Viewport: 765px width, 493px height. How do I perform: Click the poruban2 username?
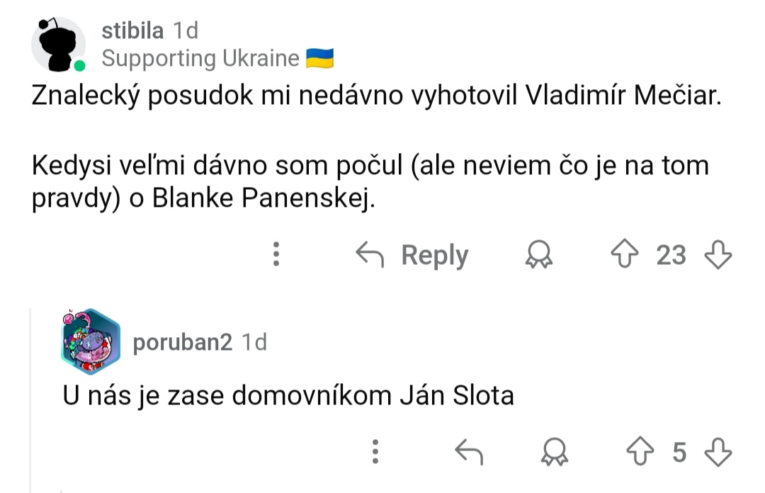[182, 343]
